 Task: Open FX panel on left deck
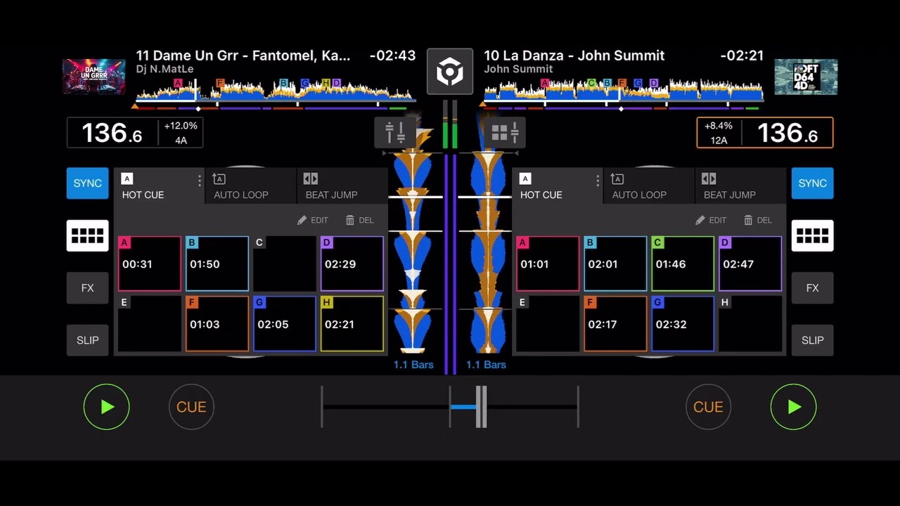88,288
